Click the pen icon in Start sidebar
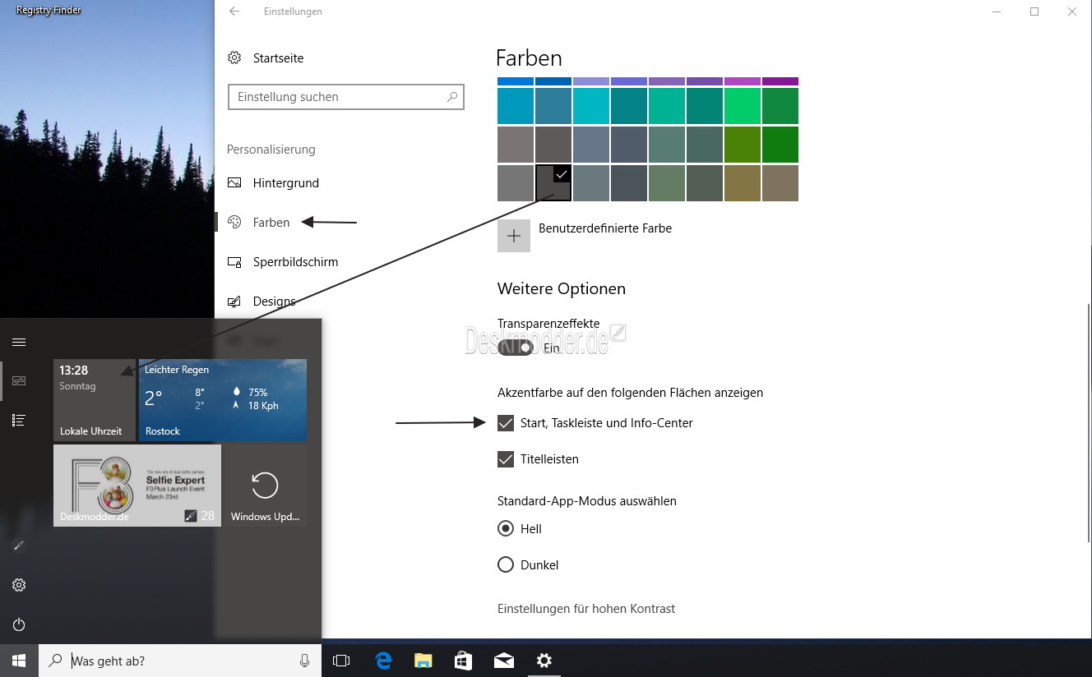Screen dimensions: 1092x677 coord(19,546)
